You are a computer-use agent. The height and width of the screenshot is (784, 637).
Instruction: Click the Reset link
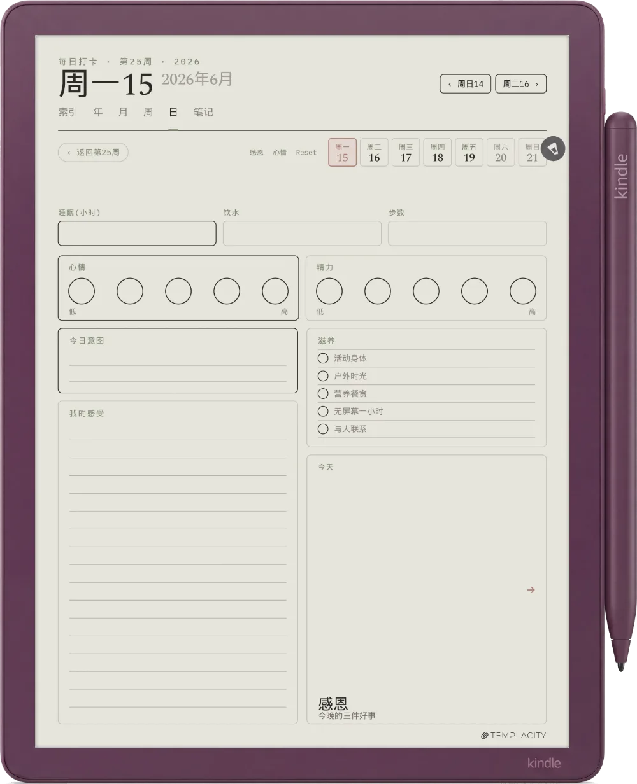click(x=306, y=153)
